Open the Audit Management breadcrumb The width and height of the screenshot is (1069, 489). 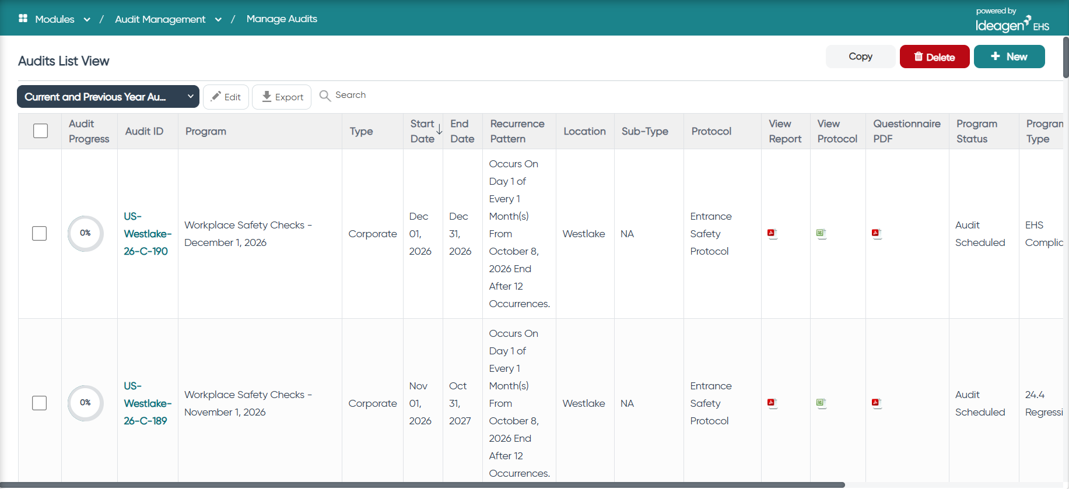[160, 19]
